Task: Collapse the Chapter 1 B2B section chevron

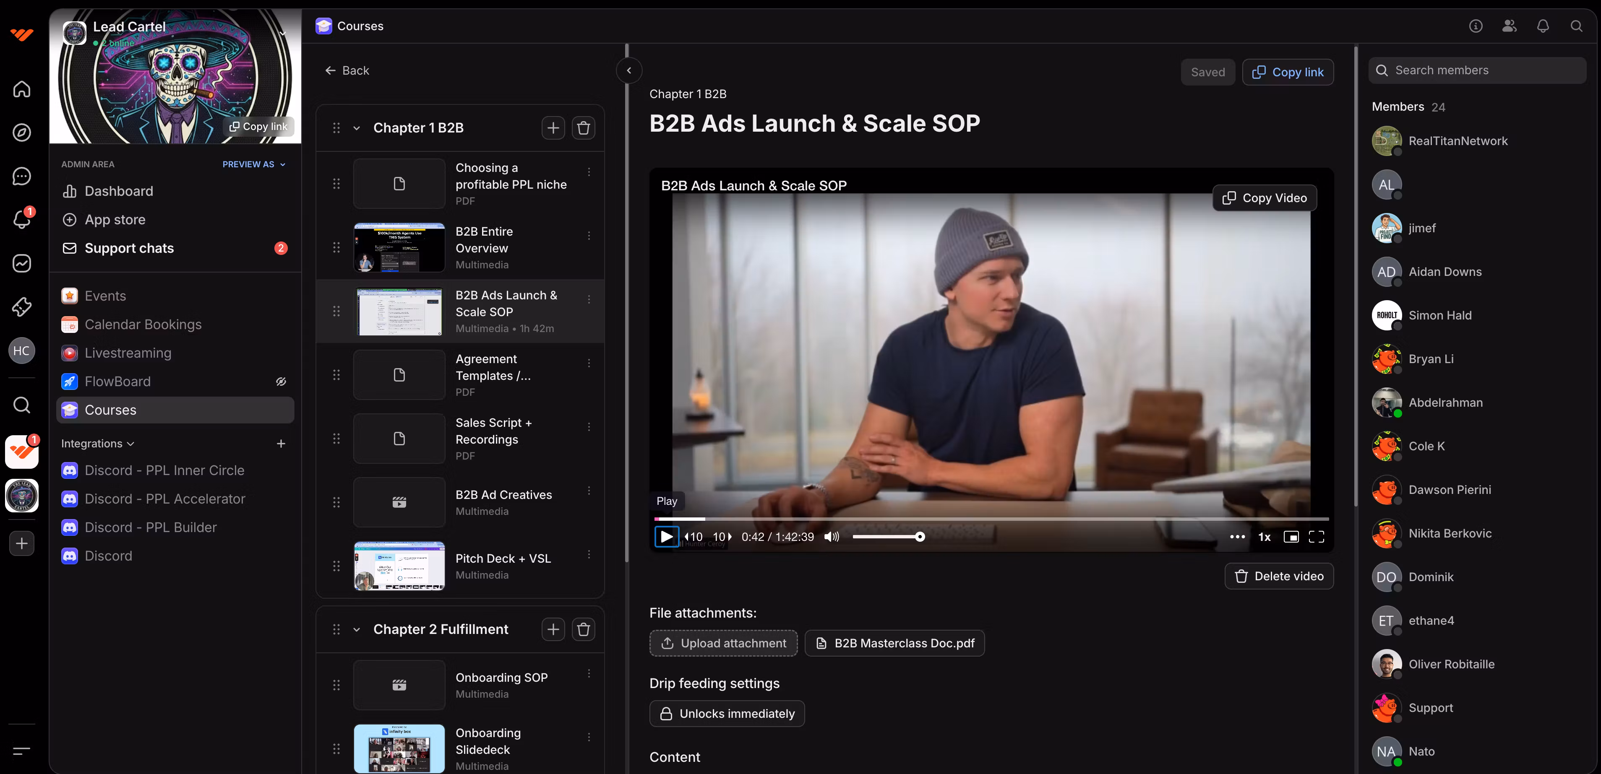Action: coord(357,128)
